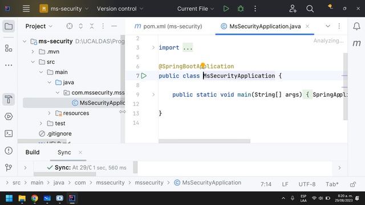The width and height of the screenshot is (365, 205).
Task: Show more tool windows ellipsis
Action: pyautogui.click(x=9, y=65)
